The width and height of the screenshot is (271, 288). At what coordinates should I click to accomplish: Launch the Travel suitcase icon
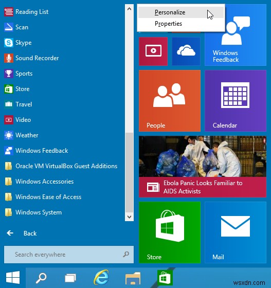(x=9, y=104)
